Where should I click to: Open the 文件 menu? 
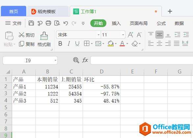pos(14,23)
